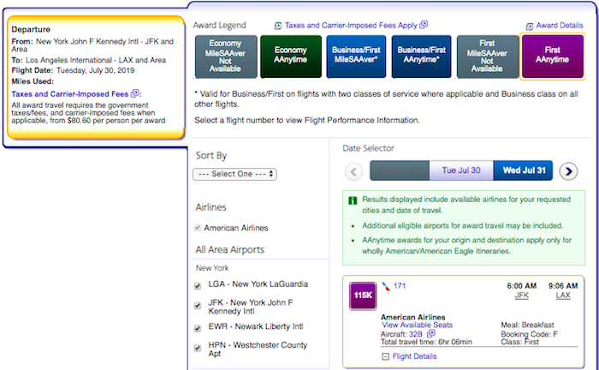Screen dimensions: 599x370
Task: Click the Economy MileSAAver Not Available legend tile
Action: [226, 57]
